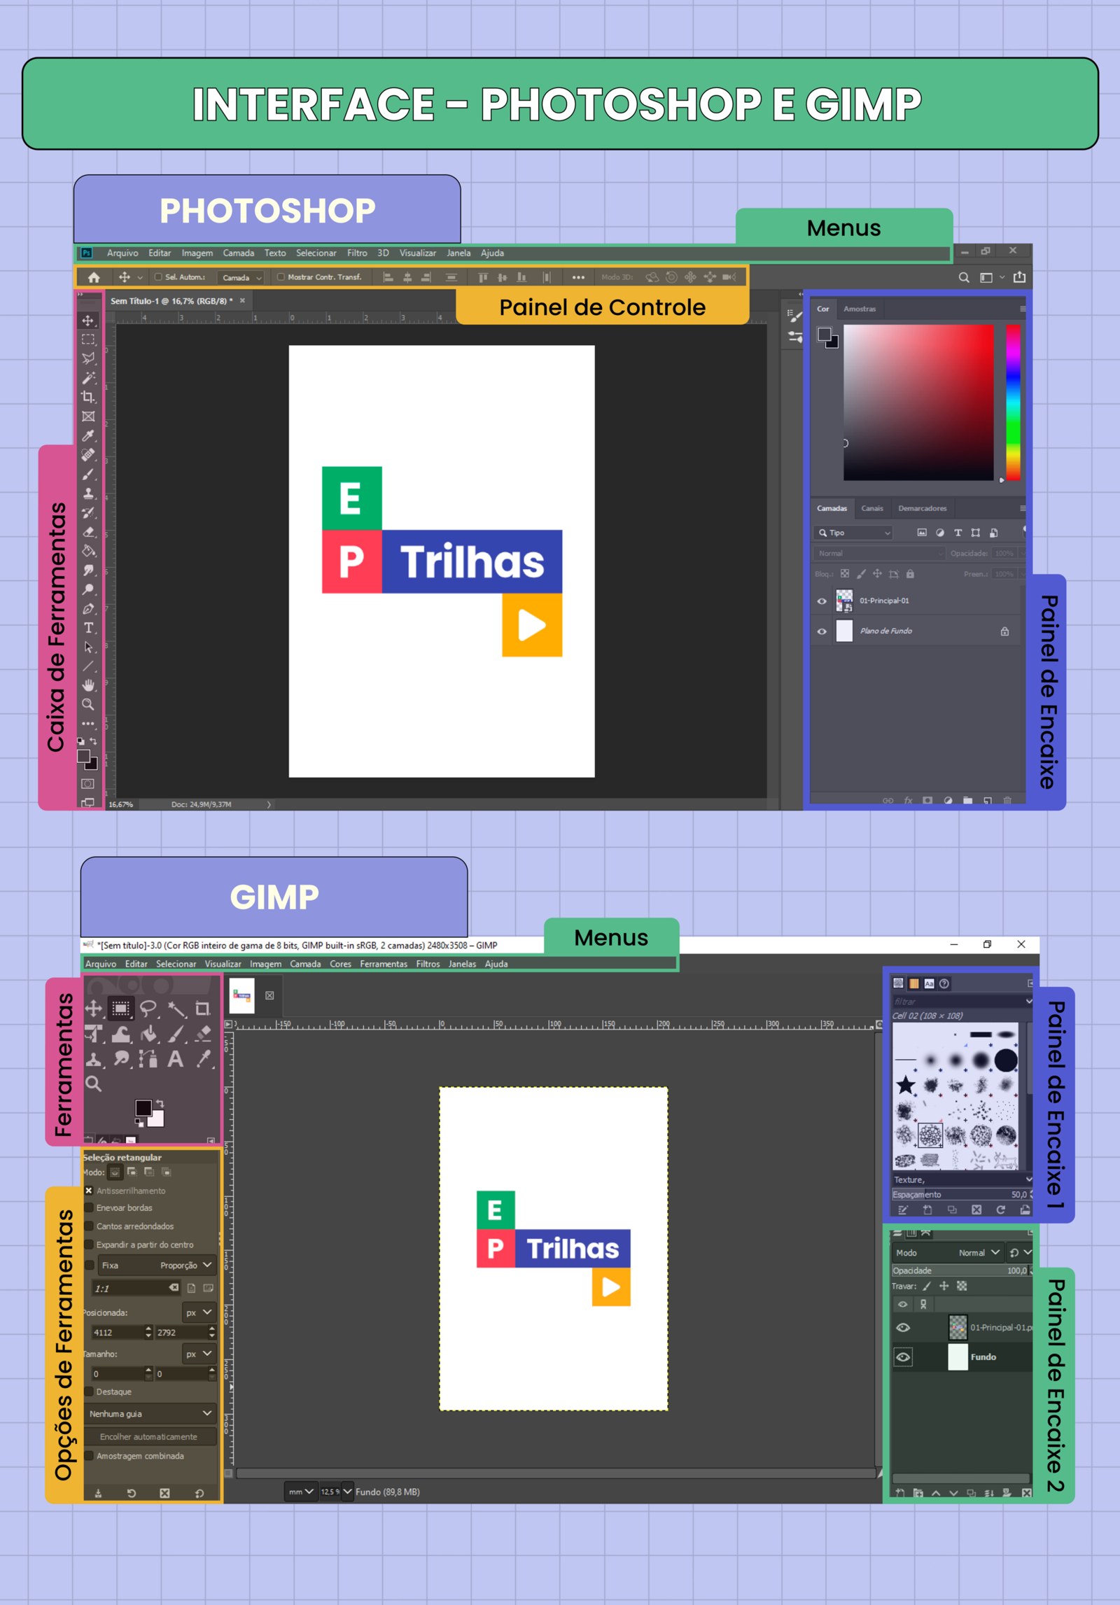Toggle Antisserrilhamento checkbox in GIMP
Image resolution: width=1120 pixels, height=1605 pixels.
(89, 1191)
